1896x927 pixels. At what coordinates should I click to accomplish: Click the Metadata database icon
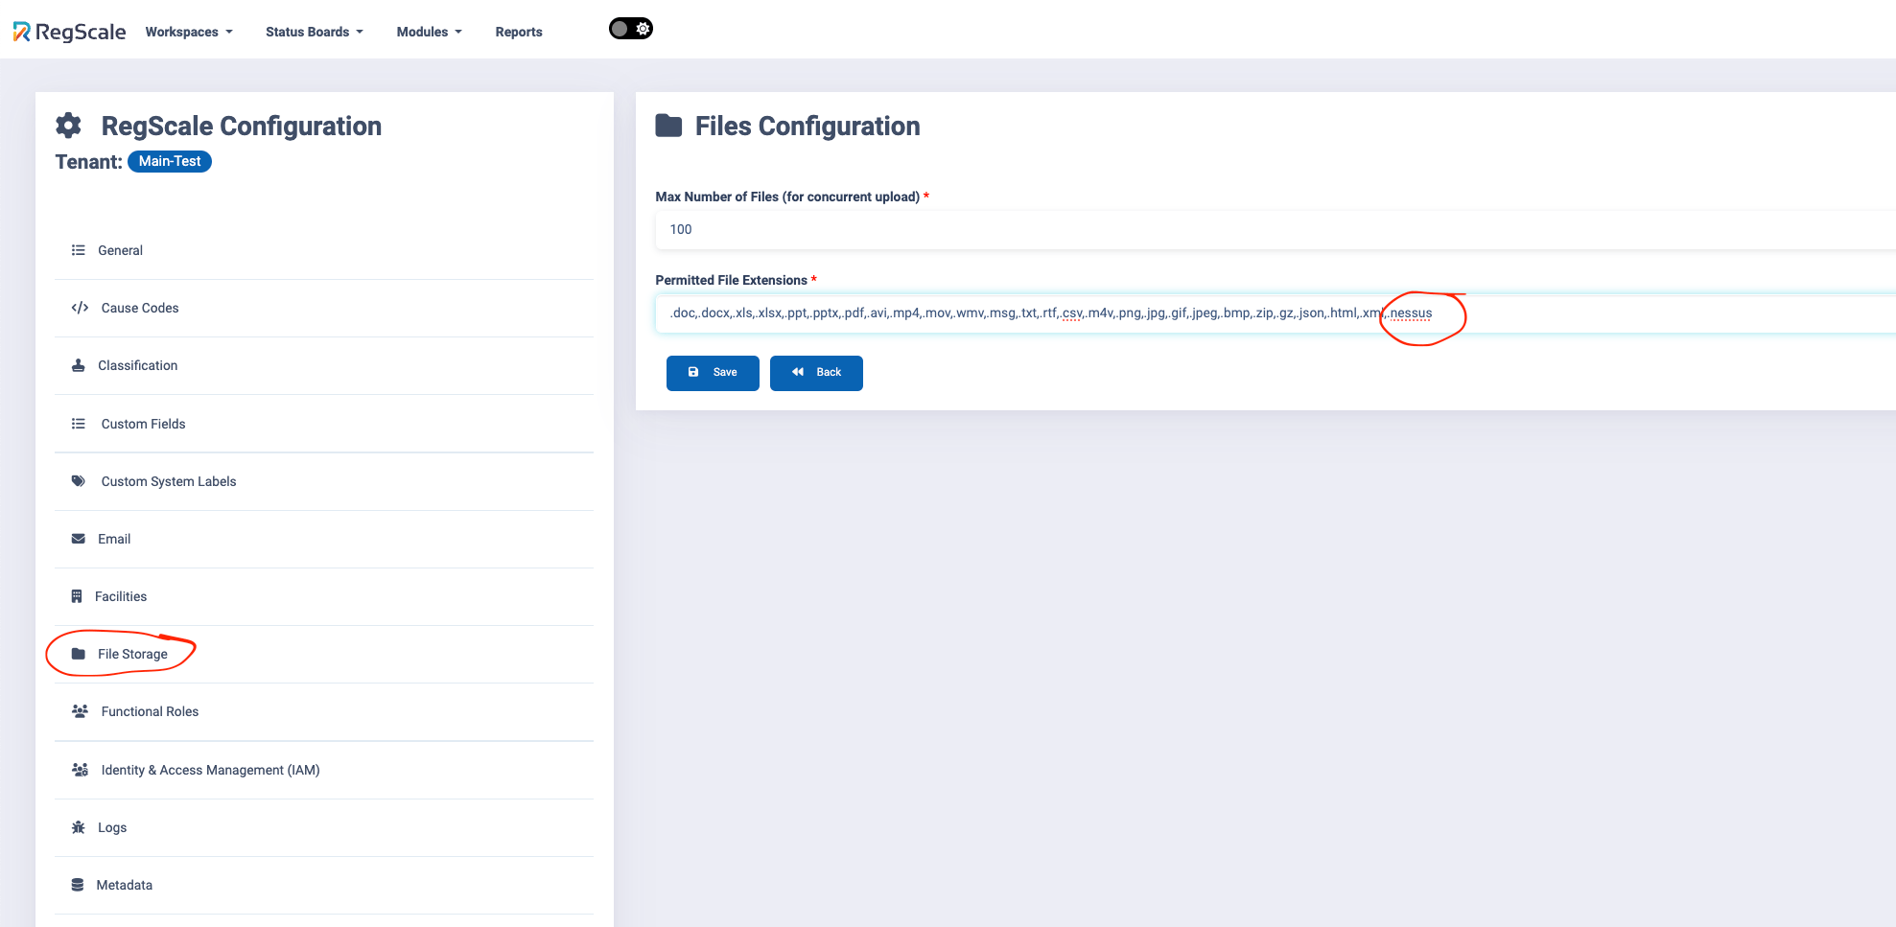coord(78,885)
